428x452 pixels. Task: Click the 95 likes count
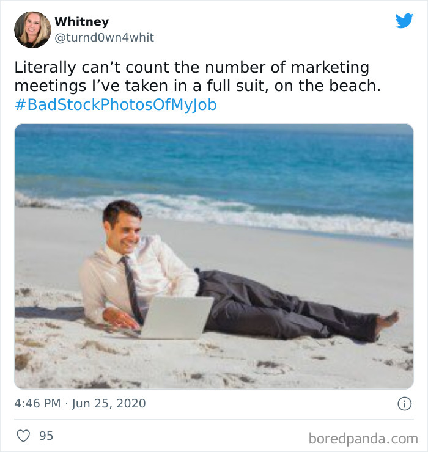(x=46, y=436)
